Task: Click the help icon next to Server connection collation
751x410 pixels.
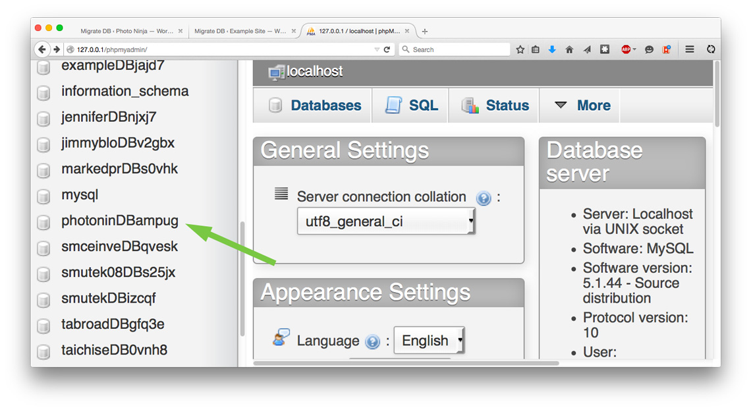Action: (484, 198)
